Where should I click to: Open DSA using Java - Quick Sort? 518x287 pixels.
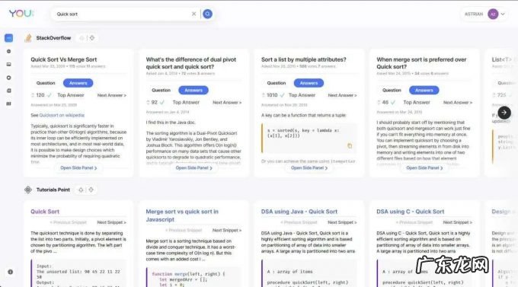coord(299,212)
